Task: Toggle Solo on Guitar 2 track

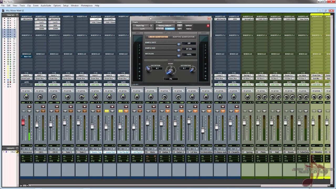Action: coord(176,111)
